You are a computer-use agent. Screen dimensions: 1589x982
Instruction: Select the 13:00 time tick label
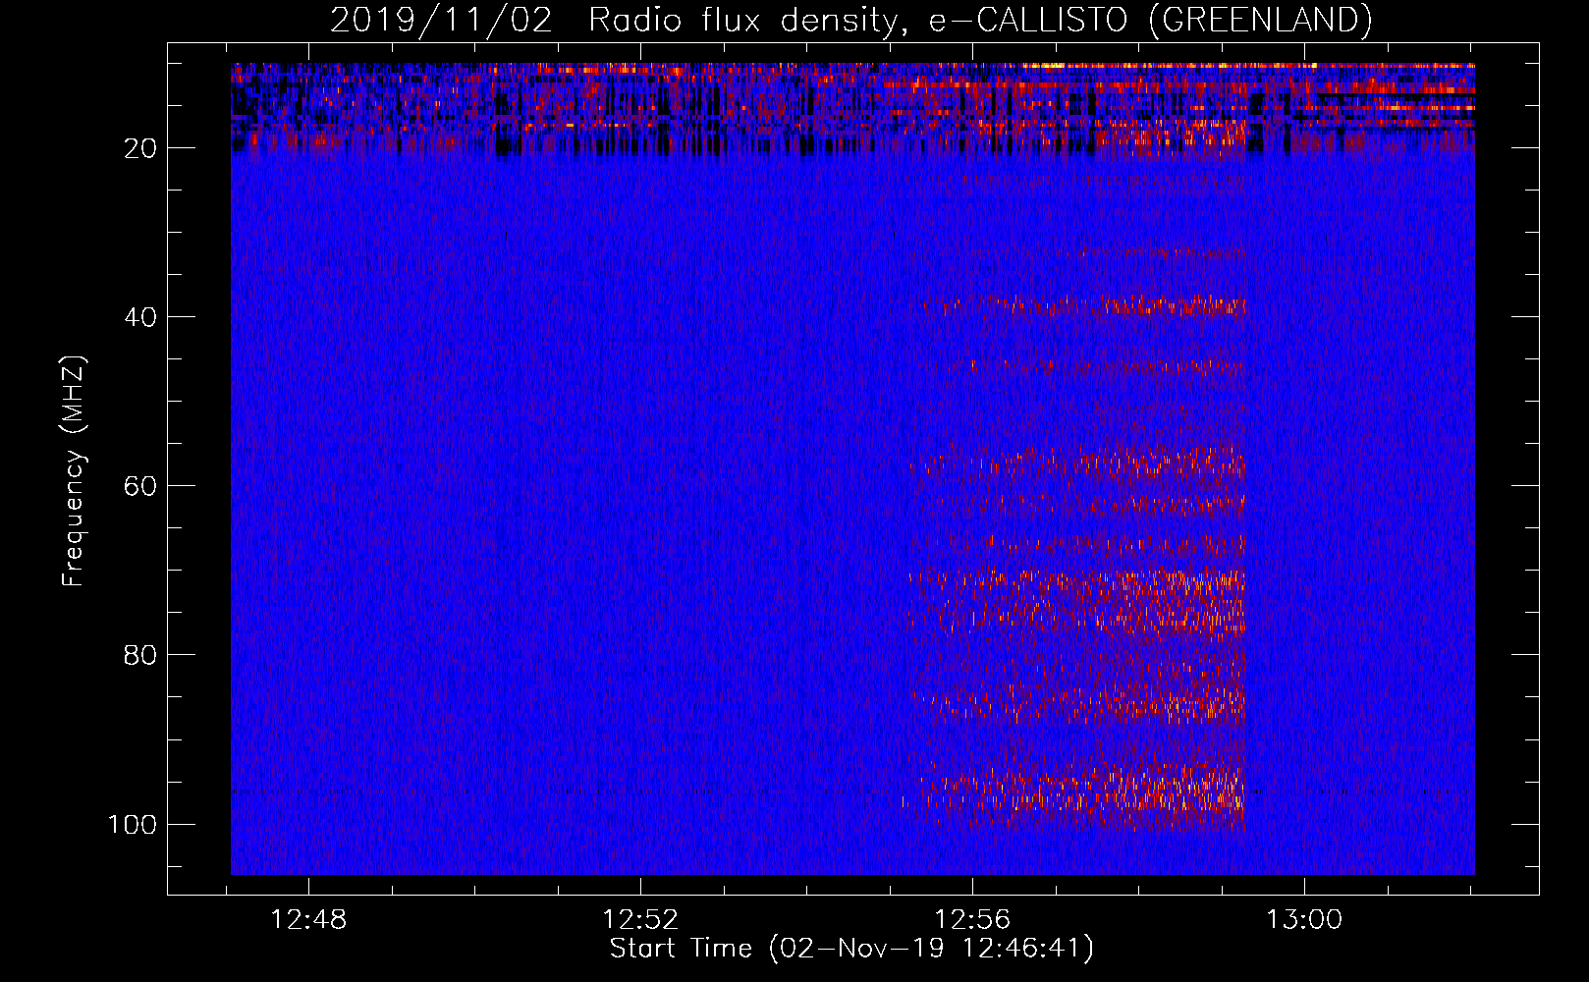1303,919
